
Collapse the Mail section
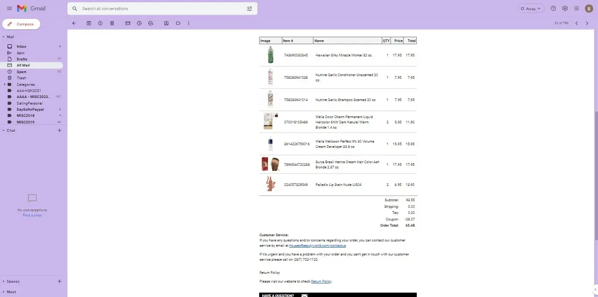pos(4,37)
